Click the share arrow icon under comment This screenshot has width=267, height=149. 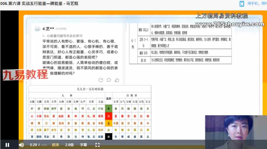click(101, 80)
